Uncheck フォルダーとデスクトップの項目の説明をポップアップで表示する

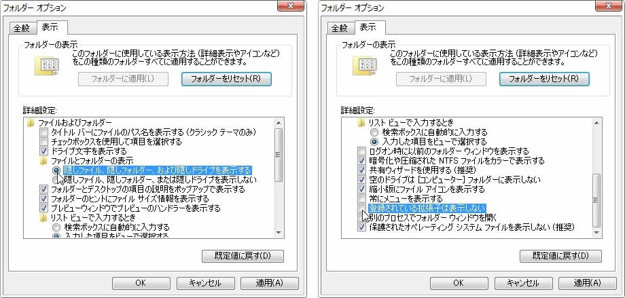pos(44,189)
